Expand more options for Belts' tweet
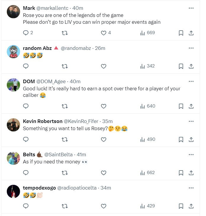Viewport: 206px width, 216px height. pyautogui.click(x=191, y=154)
